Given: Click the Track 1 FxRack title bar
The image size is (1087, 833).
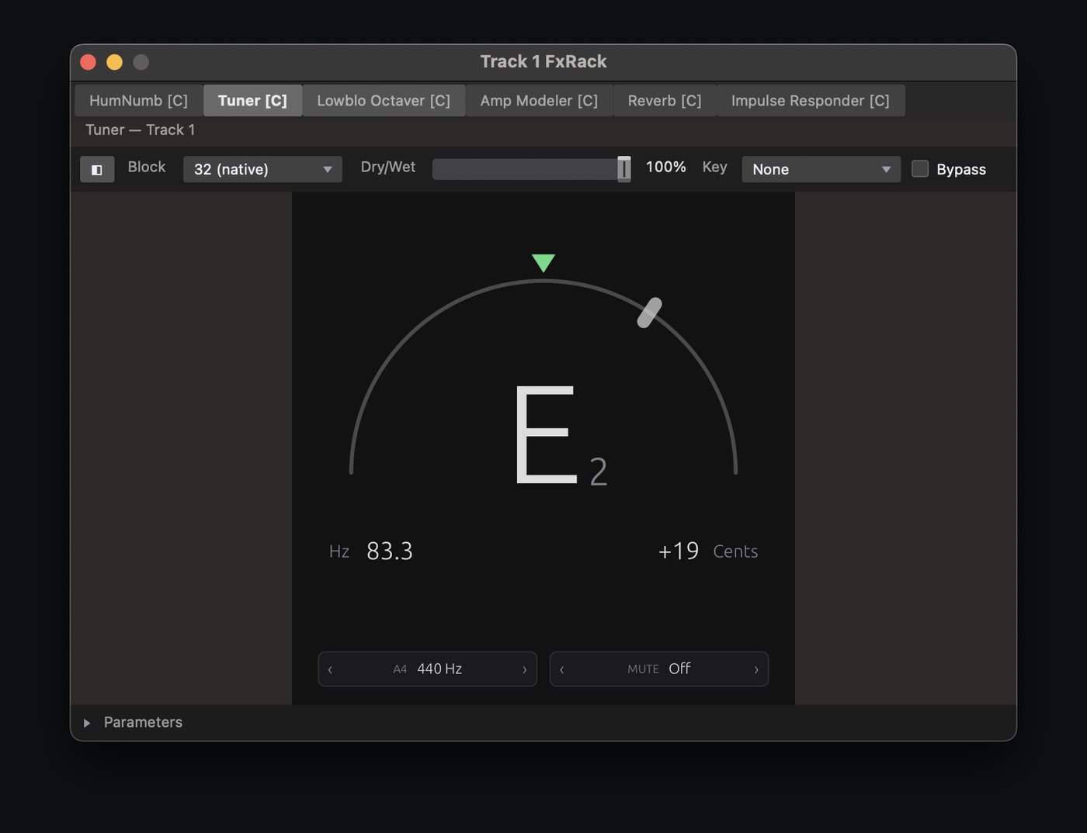Looking at the screenshot, I should pos(543,62).
